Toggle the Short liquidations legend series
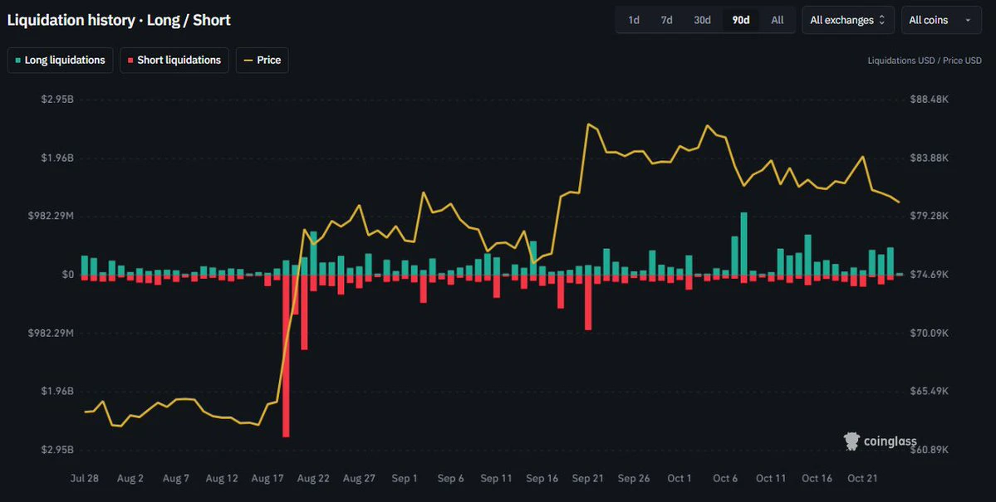The image size is (996, 502). point(174,61)
